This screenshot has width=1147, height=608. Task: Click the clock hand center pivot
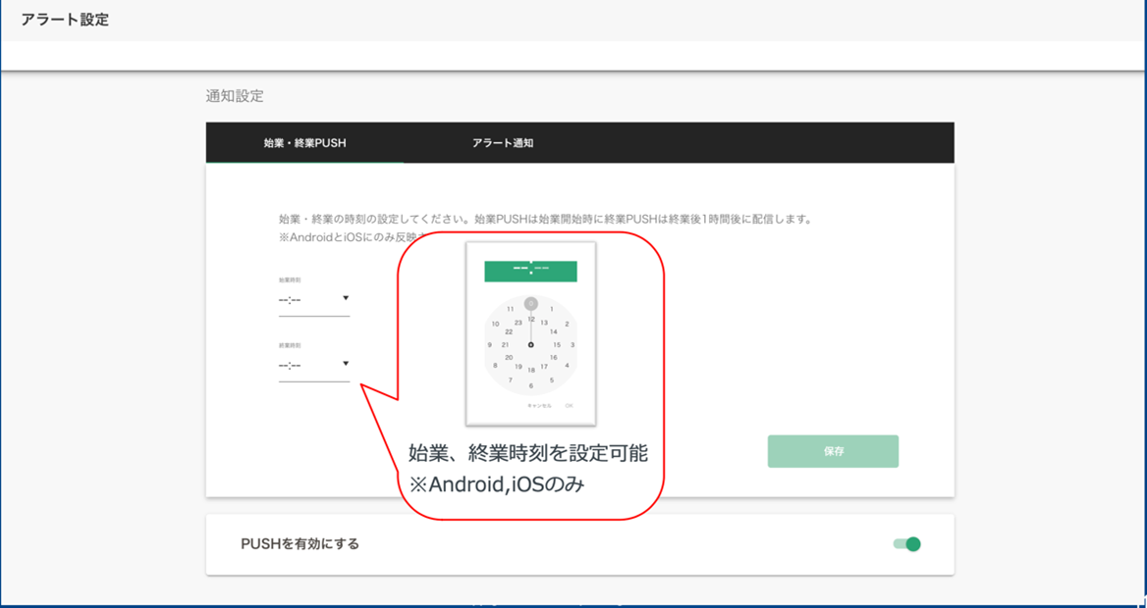coord(531,345)
